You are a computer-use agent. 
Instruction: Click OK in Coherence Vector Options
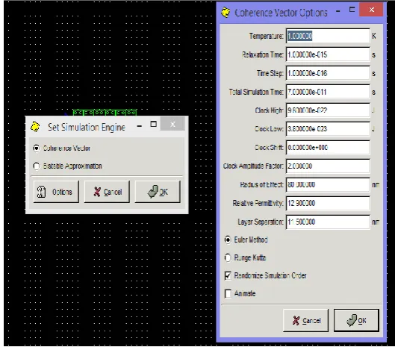(356, 320)
